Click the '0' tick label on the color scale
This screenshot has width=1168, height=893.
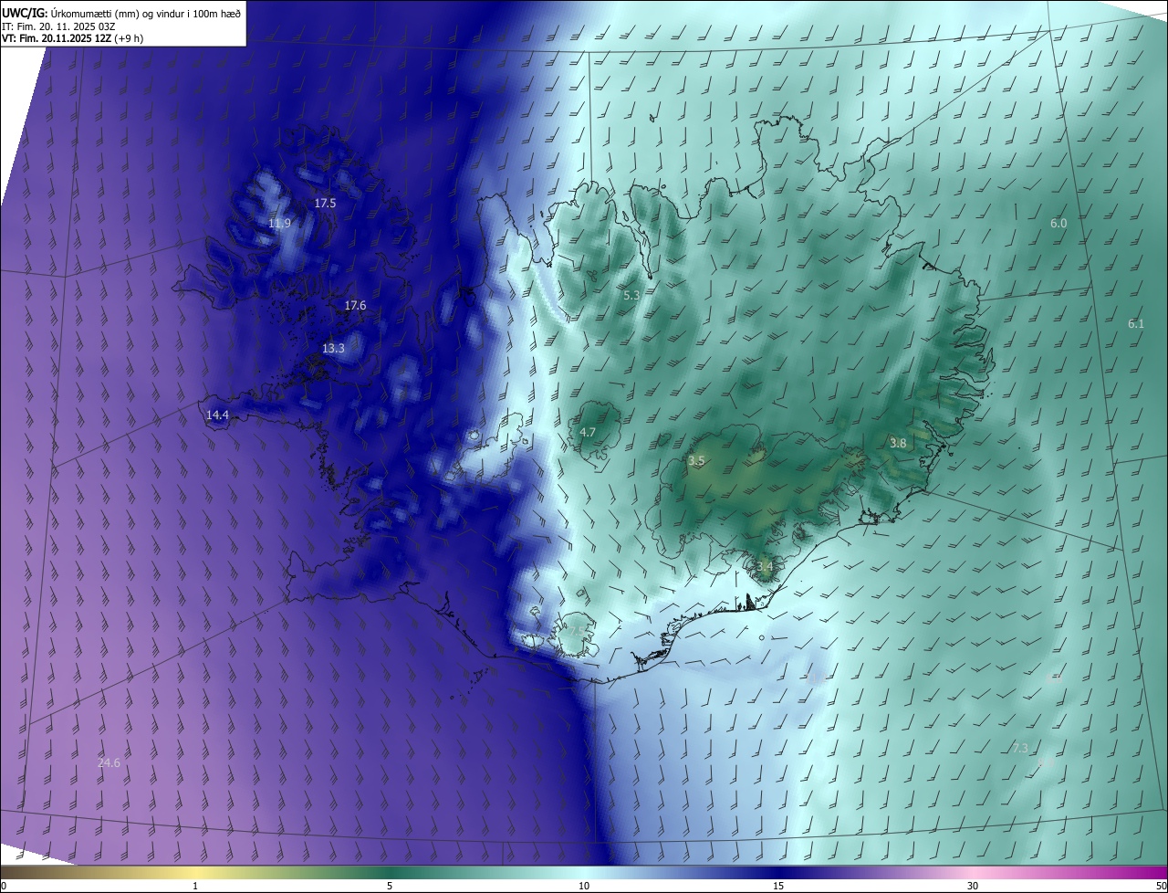tap(4, 886)
